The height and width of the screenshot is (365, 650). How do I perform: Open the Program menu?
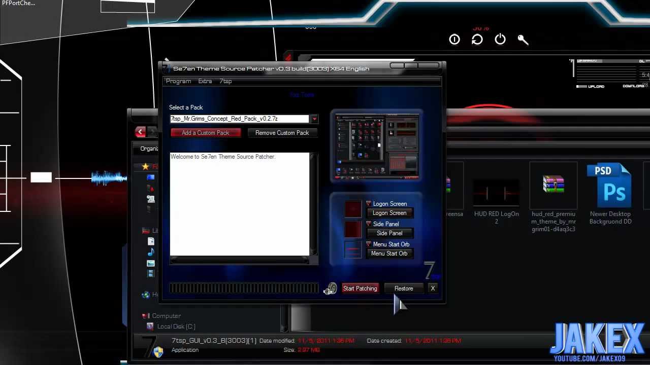point(178,81)
